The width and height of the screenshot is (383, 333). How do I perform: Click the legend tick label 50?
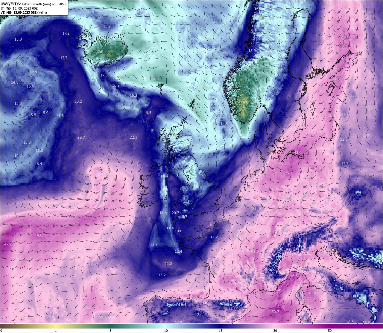330,331
